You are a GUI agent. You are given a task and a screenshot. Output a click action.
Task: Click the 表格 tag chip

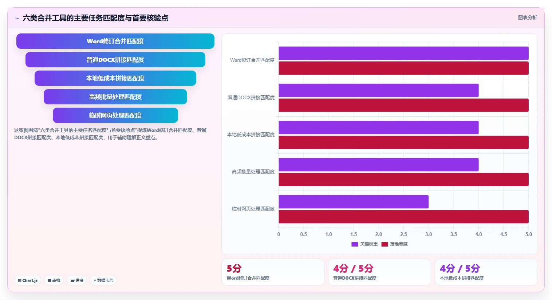point(54,280)
